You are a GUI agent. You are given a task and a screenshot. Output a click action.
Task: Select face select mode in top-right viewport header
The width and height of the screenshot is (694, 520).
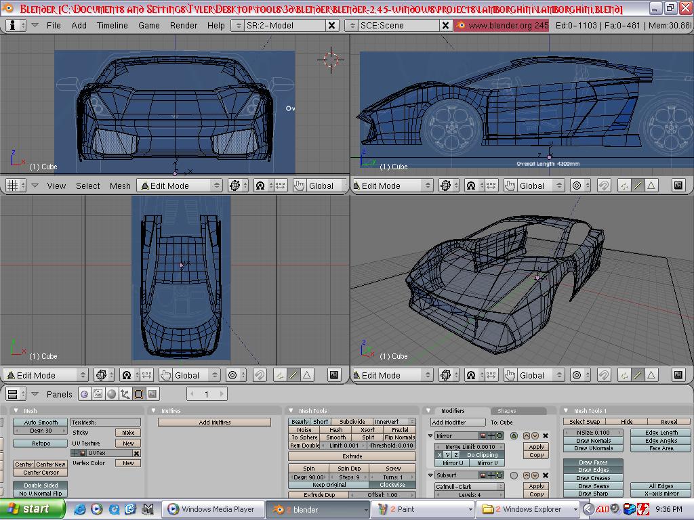coord(651,186)
